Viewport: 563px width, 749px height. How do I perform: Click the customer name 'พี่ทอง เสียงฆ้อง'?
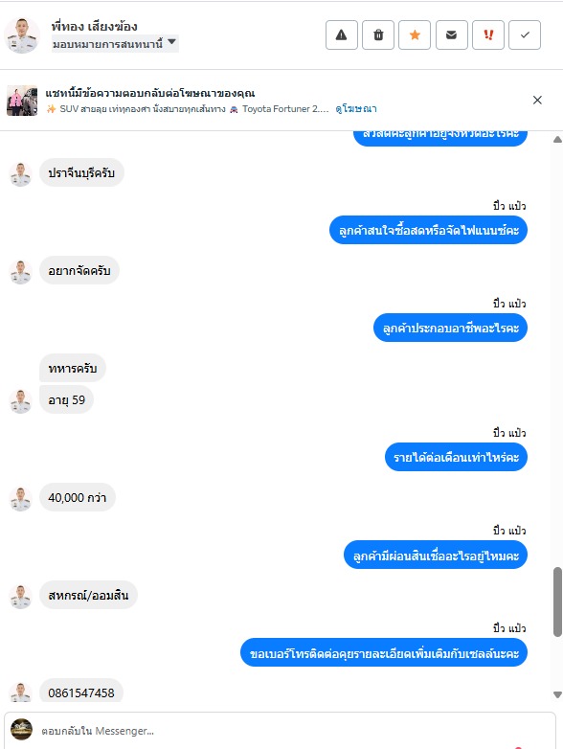[94, 26]
